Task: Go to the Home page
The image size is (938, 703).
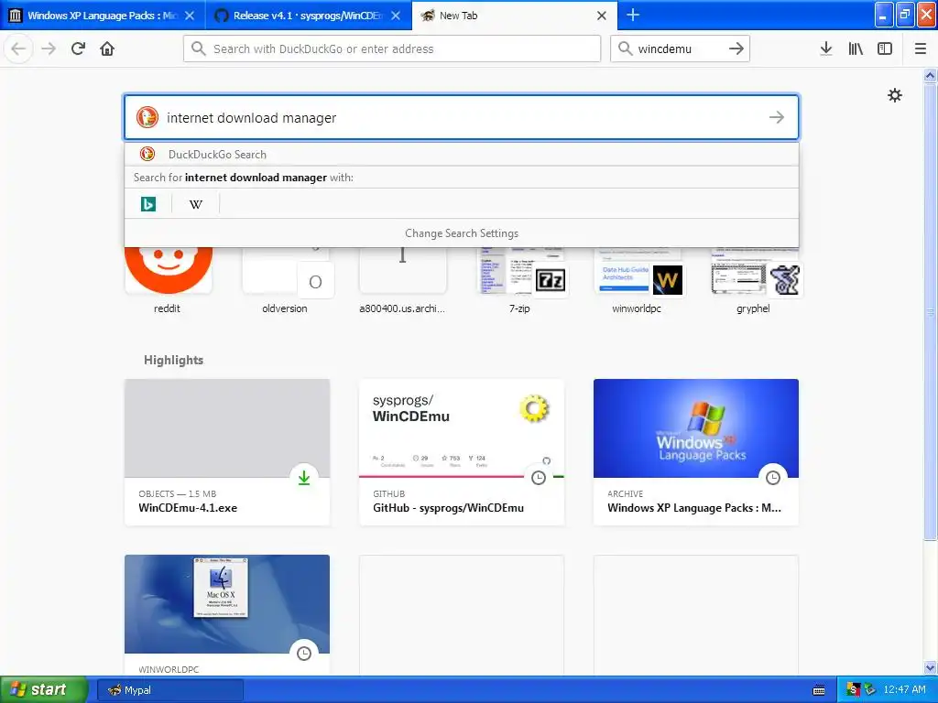Action: [107, 49]
